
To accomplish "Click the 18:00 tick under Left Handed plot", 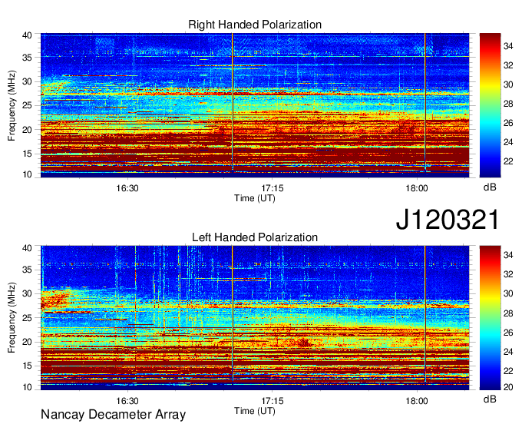I will (x=417, y=401).
